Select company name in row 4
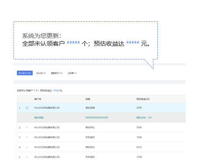 [47, 147]
